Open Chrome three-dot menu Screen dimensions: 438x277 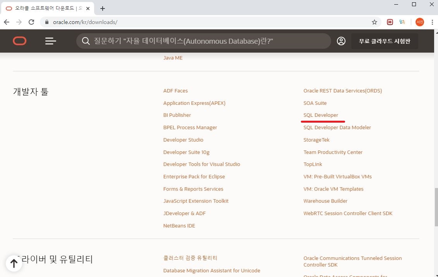pos(432,22)
